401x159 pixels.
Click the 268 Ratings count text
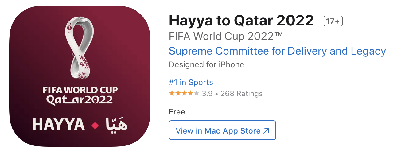[242, 94]
